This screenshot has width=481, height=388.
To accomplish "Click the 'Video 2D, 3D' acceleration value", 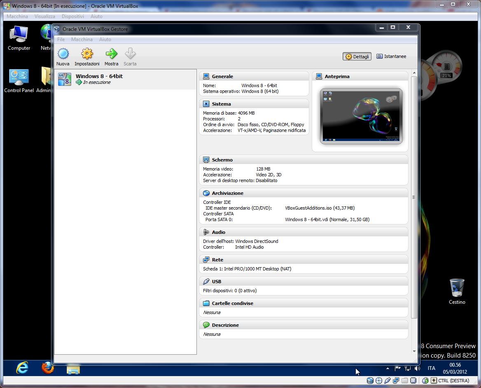I will pyautogui.click(x=269, y=175).
